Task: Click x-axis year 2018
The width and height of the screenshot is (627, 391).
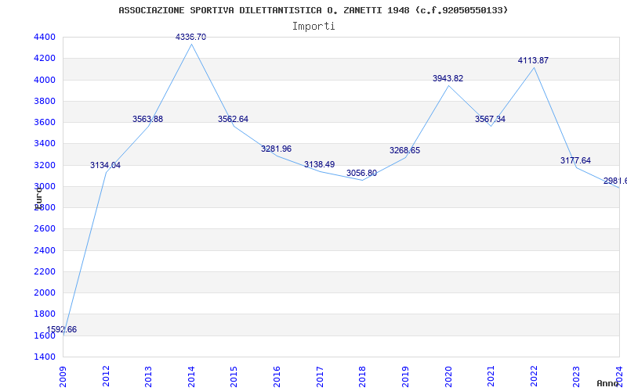Action: (x=362, y=376)
